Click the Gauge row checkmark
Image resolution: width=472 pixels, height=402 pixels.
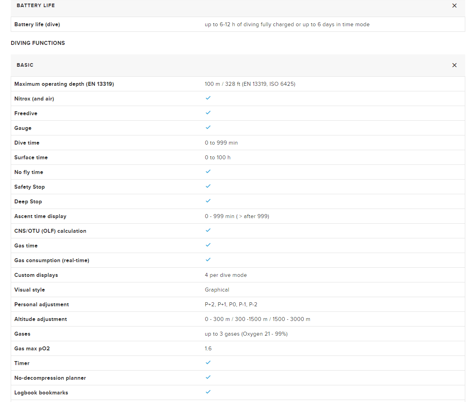coord(208,128)
